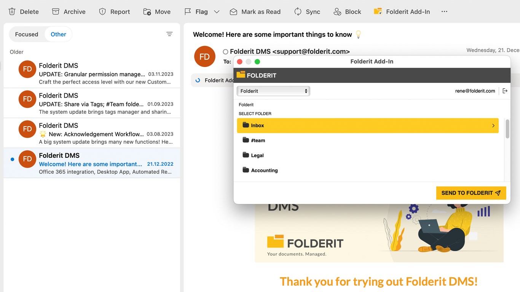This screenshot has height=292, width=520.
Task: Click the Report shield icon
Action: (x=102, y=12)
